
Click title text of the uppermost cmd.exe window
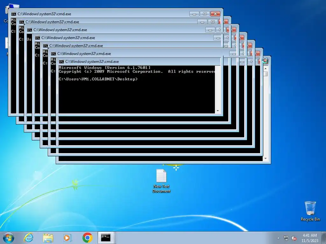click(44, 14)
